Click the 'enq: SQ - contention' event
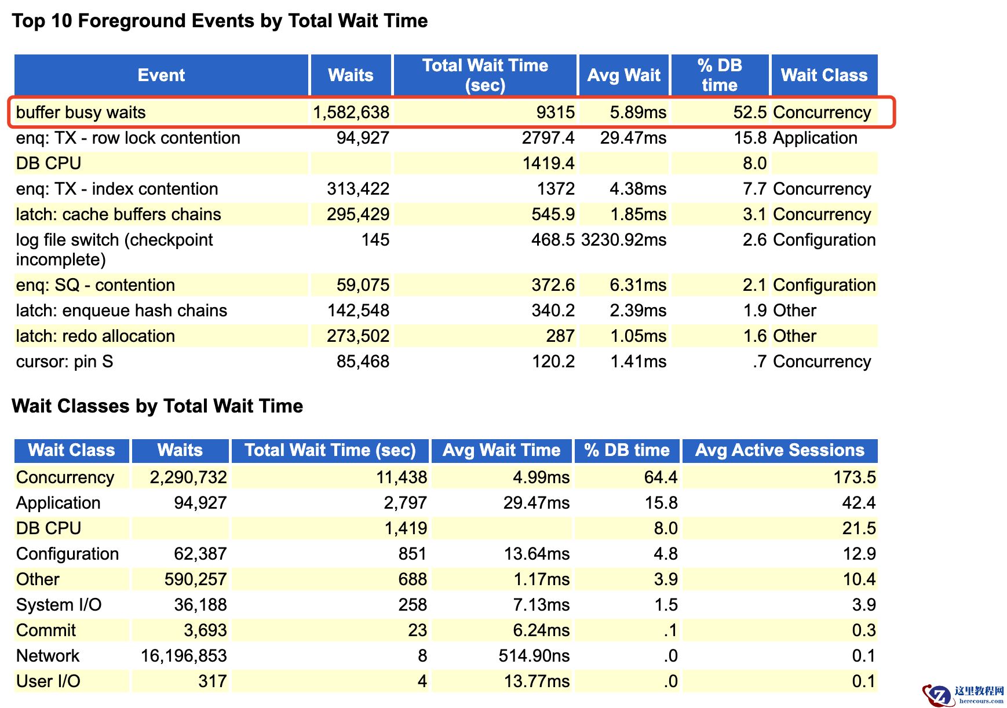Viewport: 1007px width, 708px height. [x=96, y=285]
